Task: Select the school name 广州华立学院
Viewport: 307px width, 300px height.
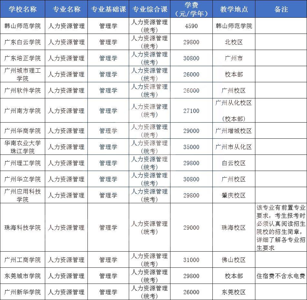Action: [23, 179]
